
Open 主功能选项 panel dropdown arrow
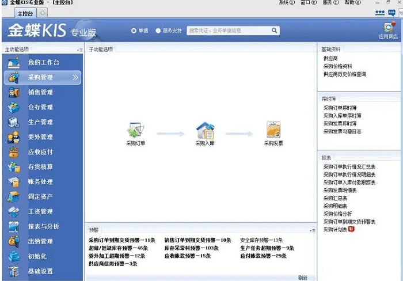click(x=79, y=50)
